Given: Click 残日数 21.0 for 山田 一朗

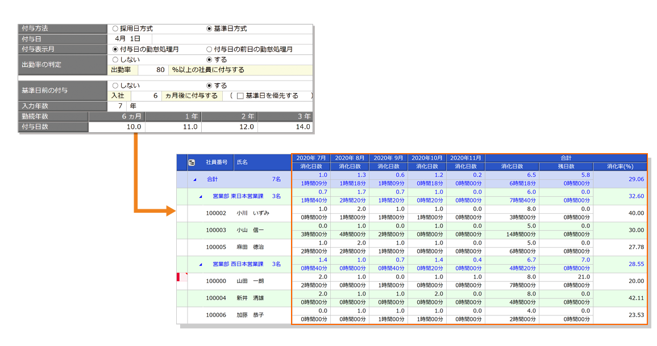Looking at the screenshot, I should click(566, 277).
